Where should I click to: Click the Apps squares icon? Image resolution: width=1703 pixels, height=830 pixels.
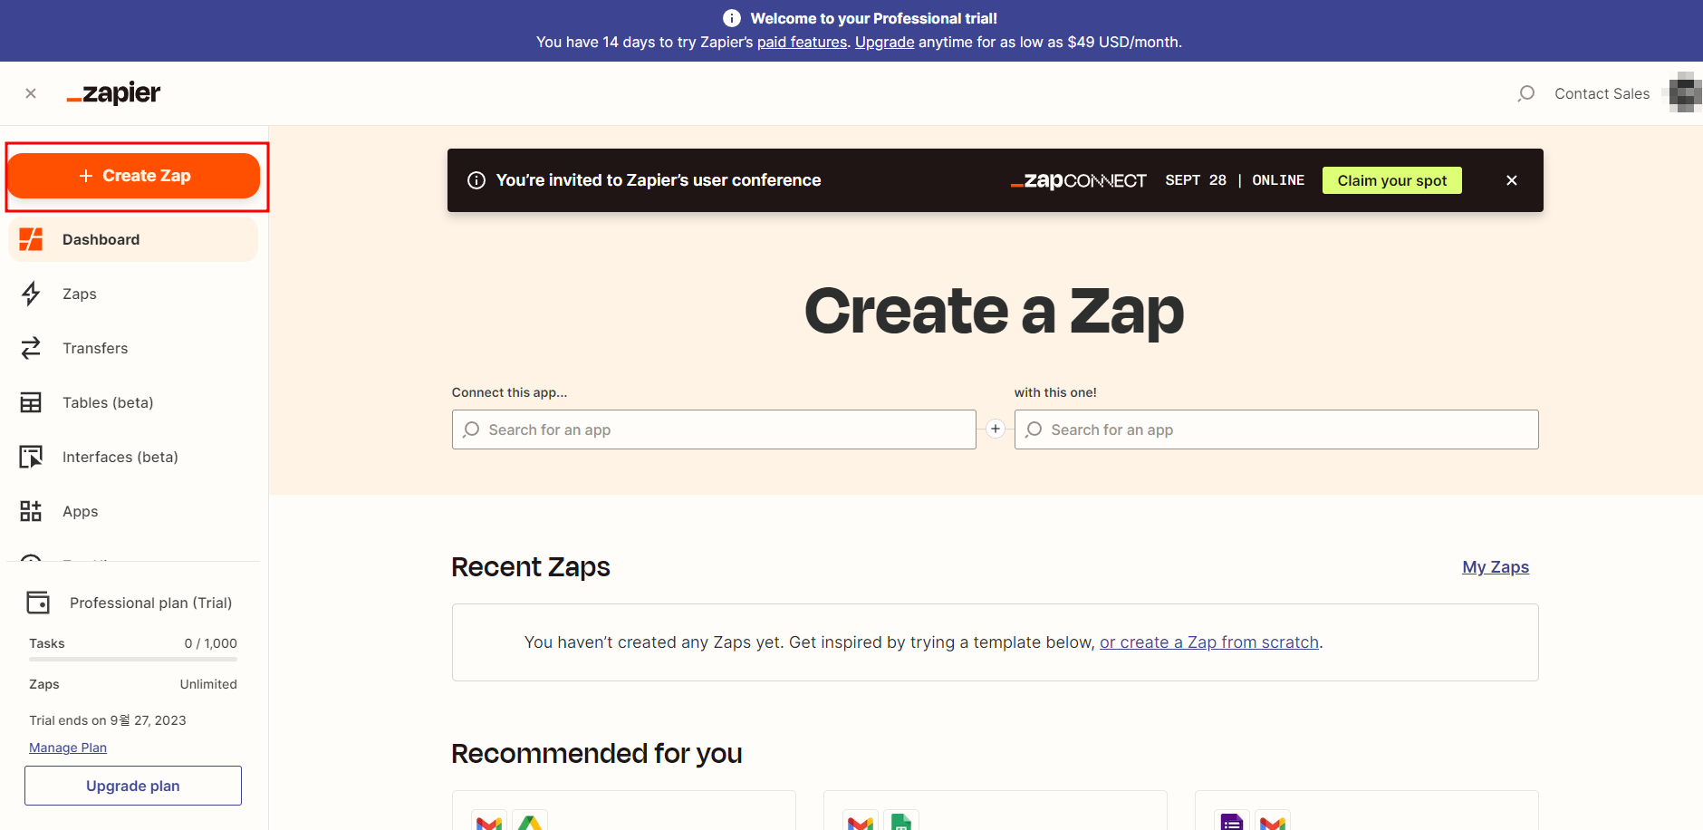pyautogui.click(x=31, y=511)
